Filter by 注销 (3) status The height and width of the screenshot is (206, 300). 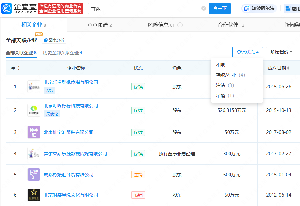225,85
